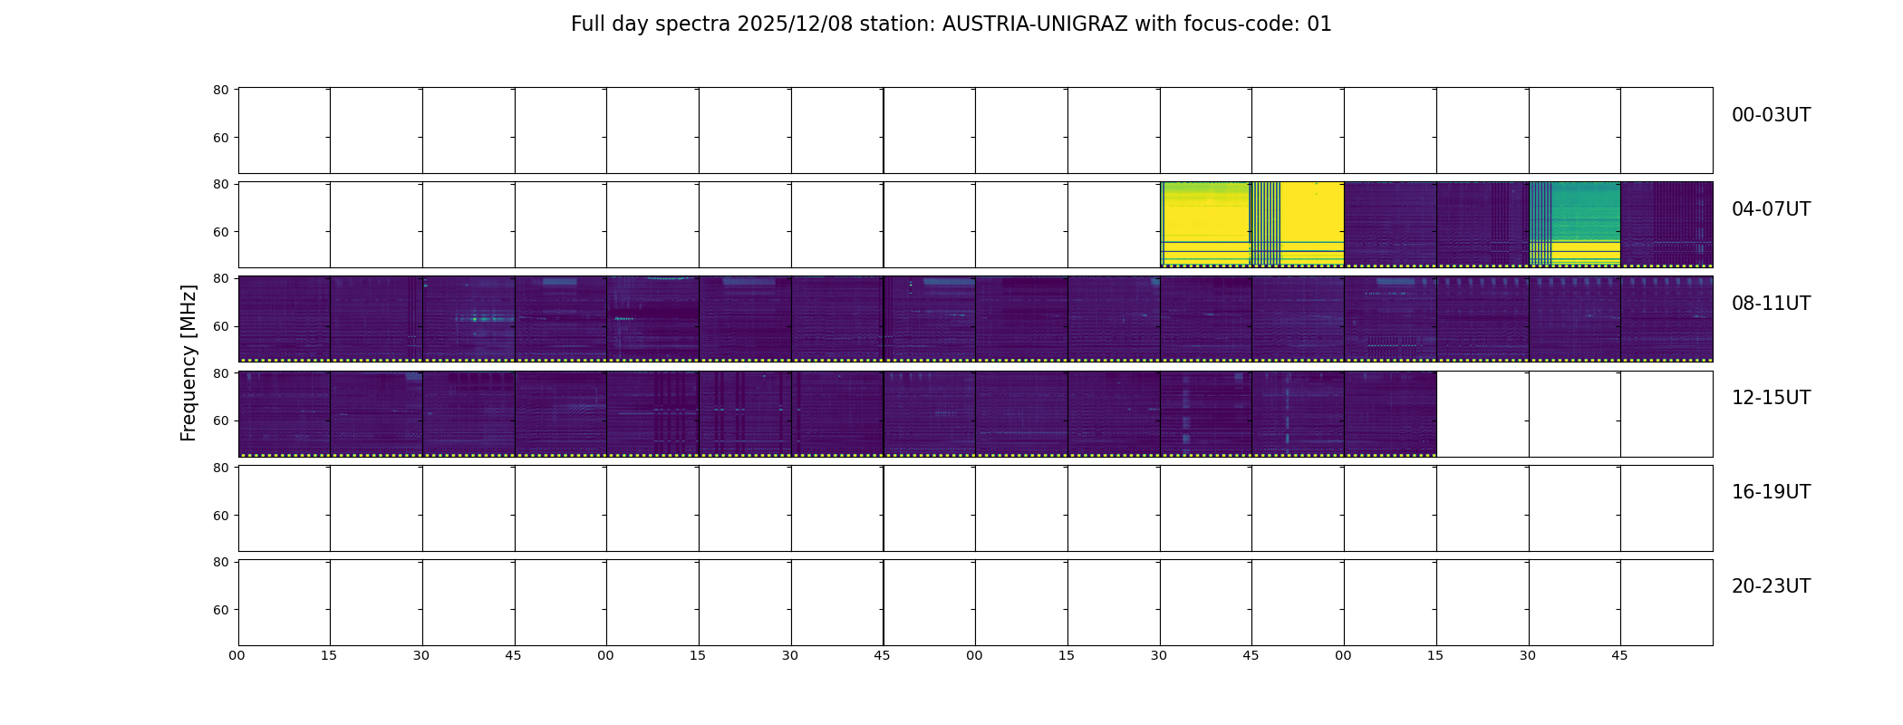Click the 80 tick label of the 12-15UT row
The image size is (1903, 725).
point(220,372)
